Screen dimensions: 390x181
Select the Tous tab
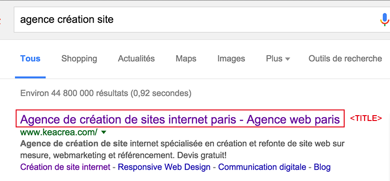point(30,59)
